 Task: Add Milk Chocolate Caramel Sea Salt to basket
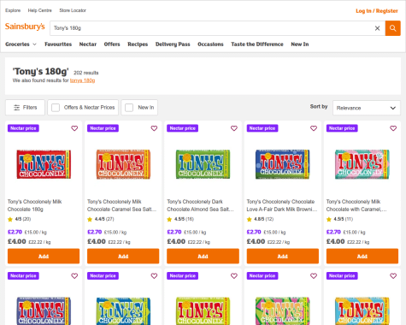pyautogui.click(x=123, y=256)
